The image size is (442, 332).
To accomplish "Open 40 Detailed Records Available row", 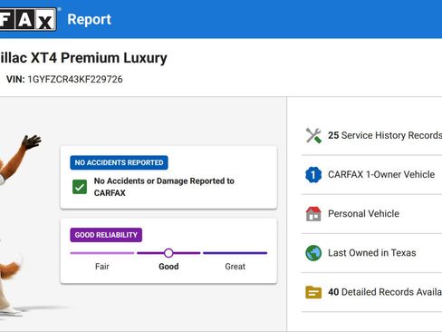I will [371, 292].
